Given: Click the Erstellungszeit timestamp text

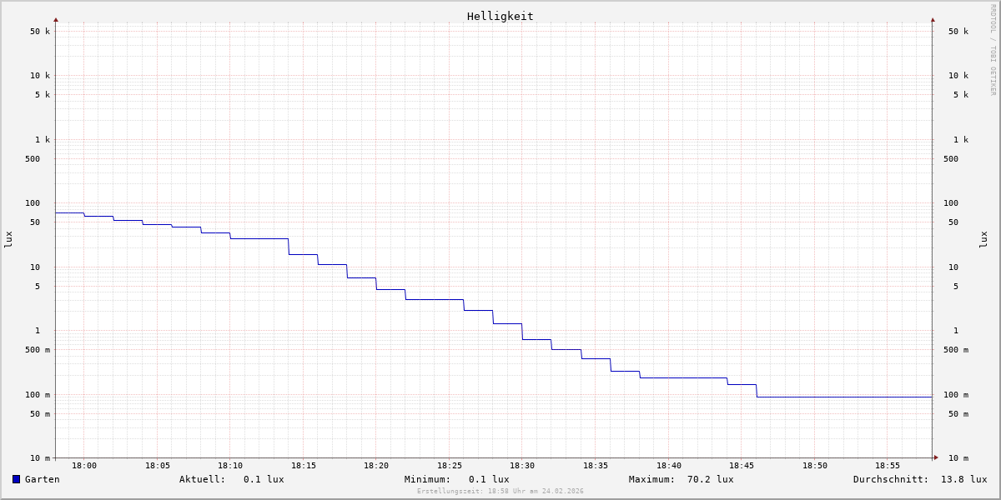Looking at the screenshot, I should point(500,492).
